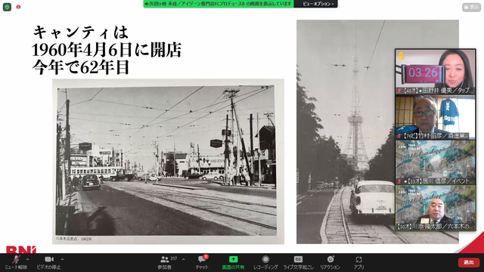
Task: Click the red 退出 leave button
Action: [x=469, y=262]
